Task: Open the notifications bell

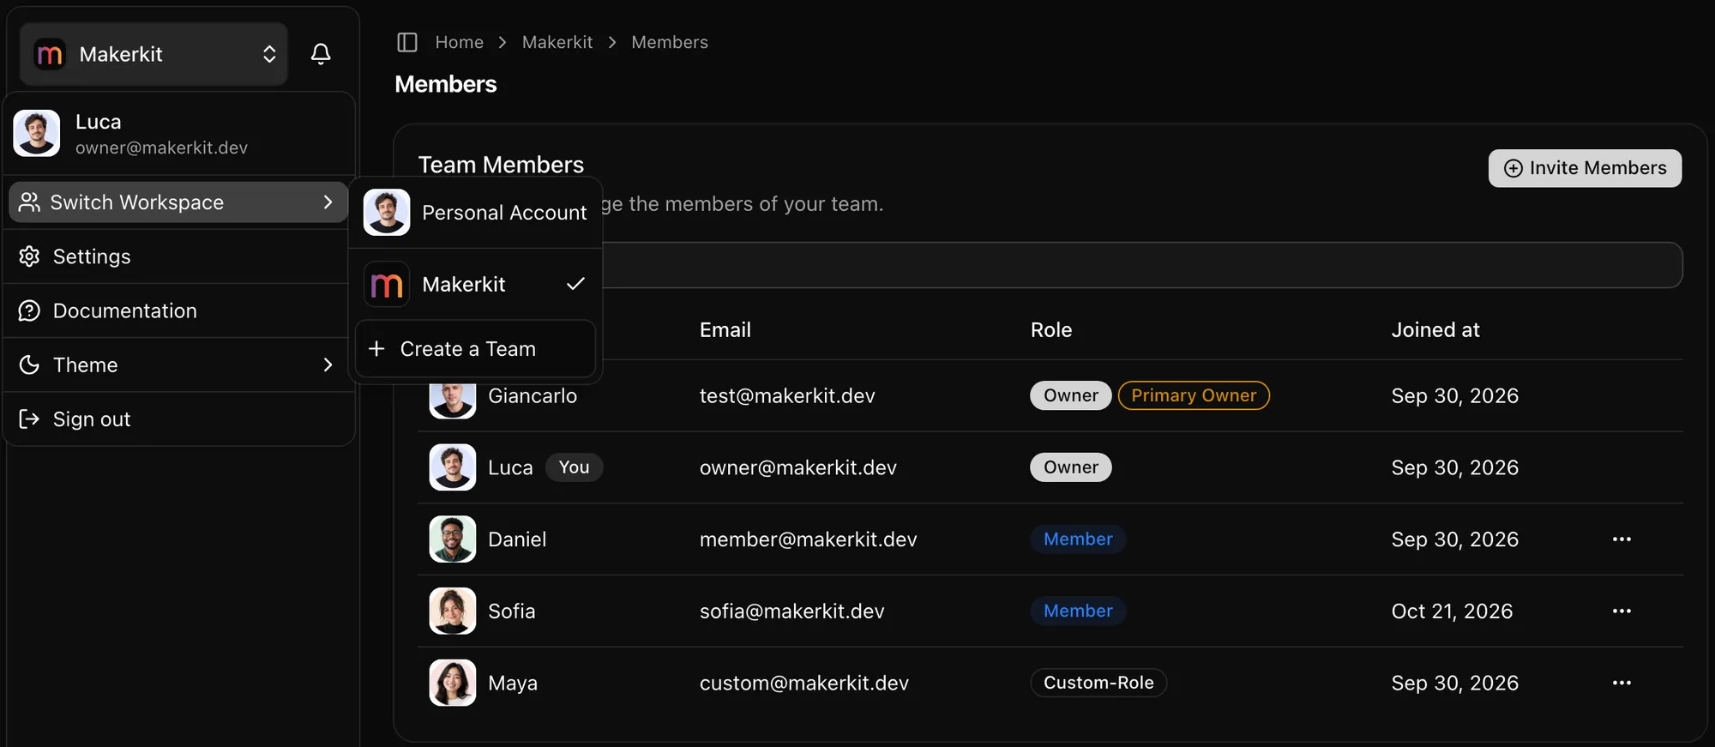Action: click(321, 54)
